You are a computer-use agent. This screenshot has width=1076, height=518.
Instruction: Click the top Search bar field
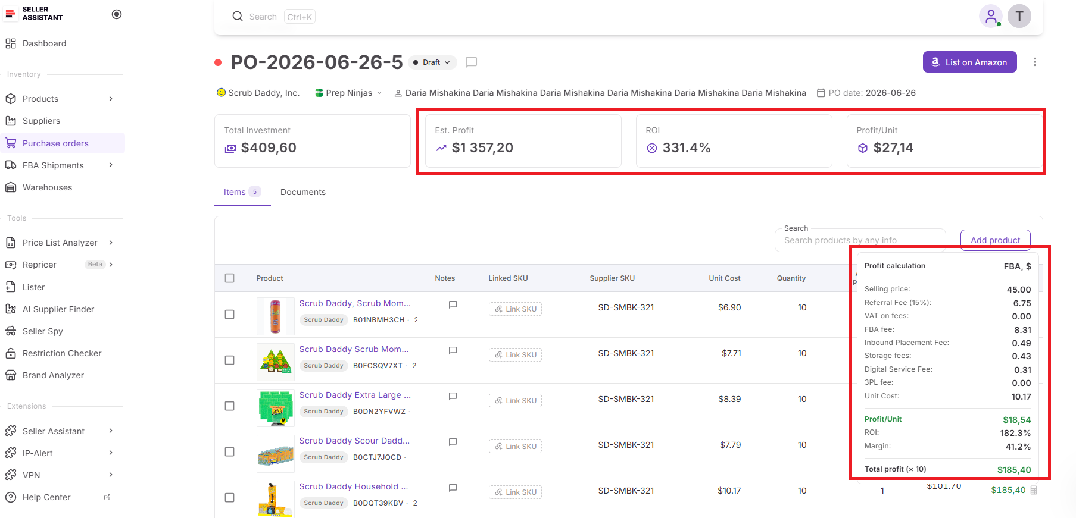[x=273, y=17]
